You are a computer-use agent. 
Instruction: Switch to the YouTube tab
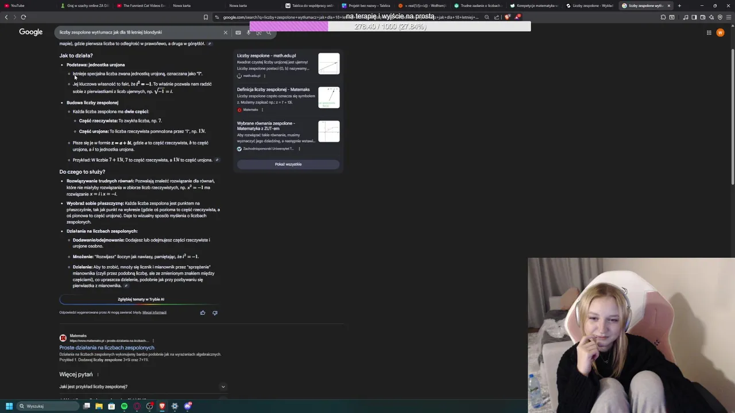pos(29,6)
